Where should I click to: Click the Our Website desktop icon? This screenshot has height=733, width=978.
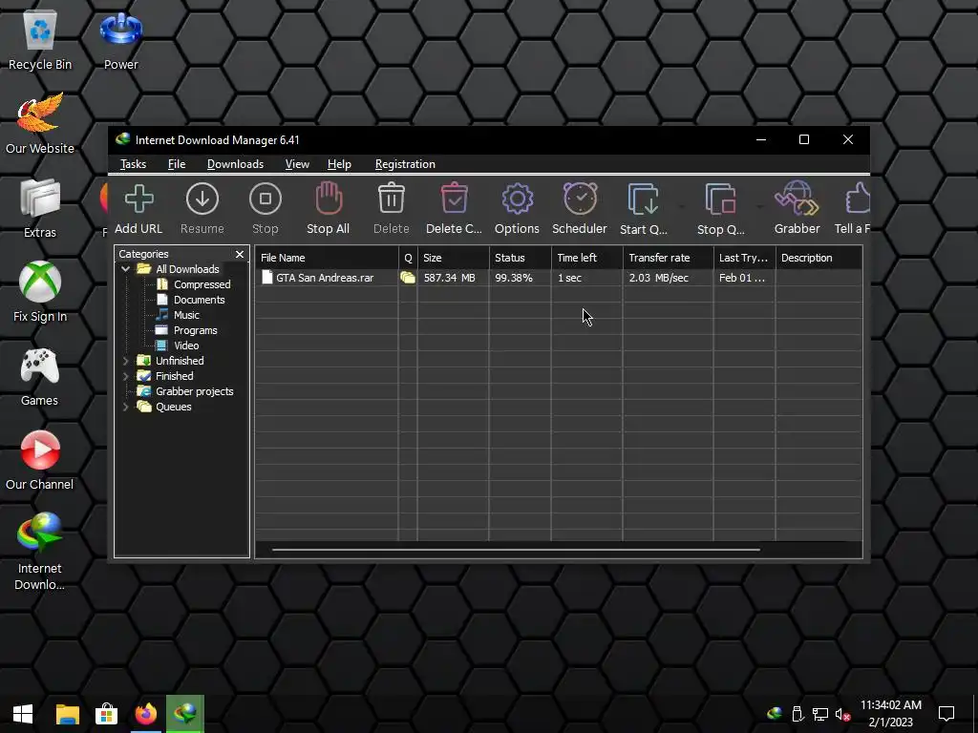[x=40, y=123]
